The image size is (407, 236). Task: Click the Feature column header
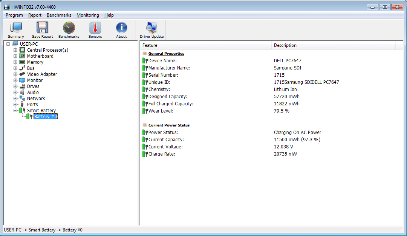[x=206, y=45]
